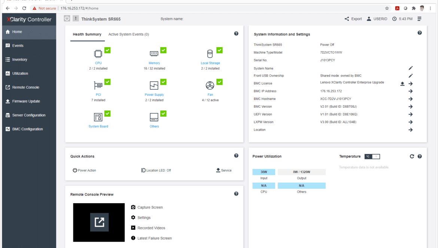This screenshot has width=438, height=248.
Task: Open Inventory in the sidebar
Action: (x=29, y=59)
